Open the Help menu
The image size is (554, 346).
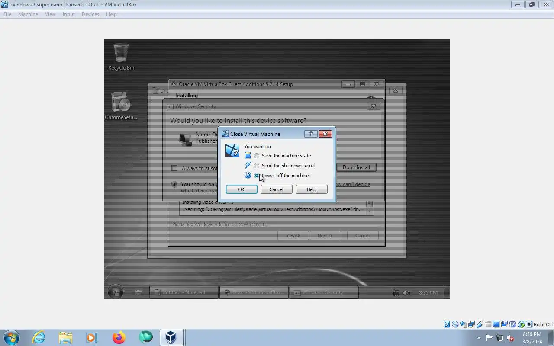pos(111,14)
